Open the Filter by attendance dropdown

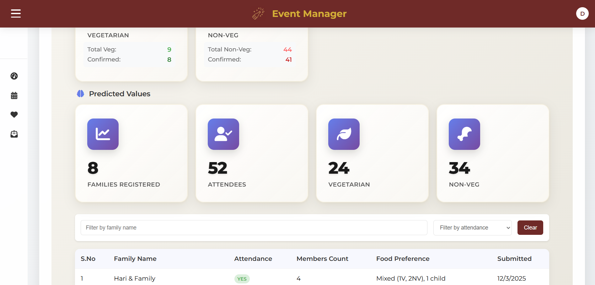click(x=472, y=228)
